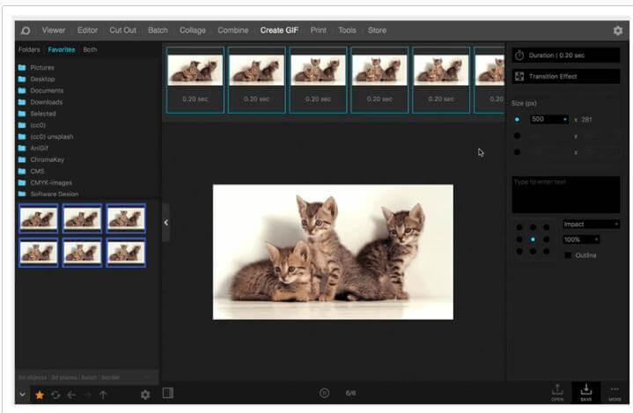Toggle the side panel layout icon in the bottom bar
The height and width of the screenshot is (413, 633).
pos(168,393)
